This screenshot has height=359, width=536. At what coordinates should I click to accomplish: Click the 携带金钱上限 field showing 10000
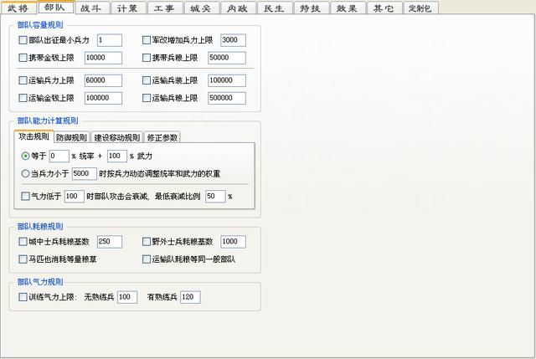[103, 58]
